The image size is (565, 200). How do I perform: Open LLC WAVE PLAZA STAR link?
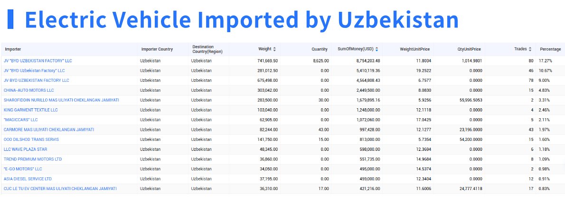pos(26,149)
